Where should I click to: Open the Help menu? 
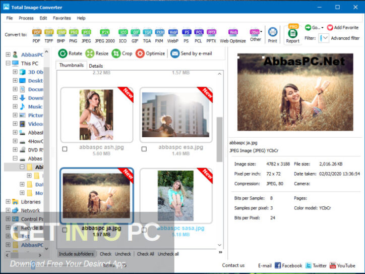(x=81, y=18)
